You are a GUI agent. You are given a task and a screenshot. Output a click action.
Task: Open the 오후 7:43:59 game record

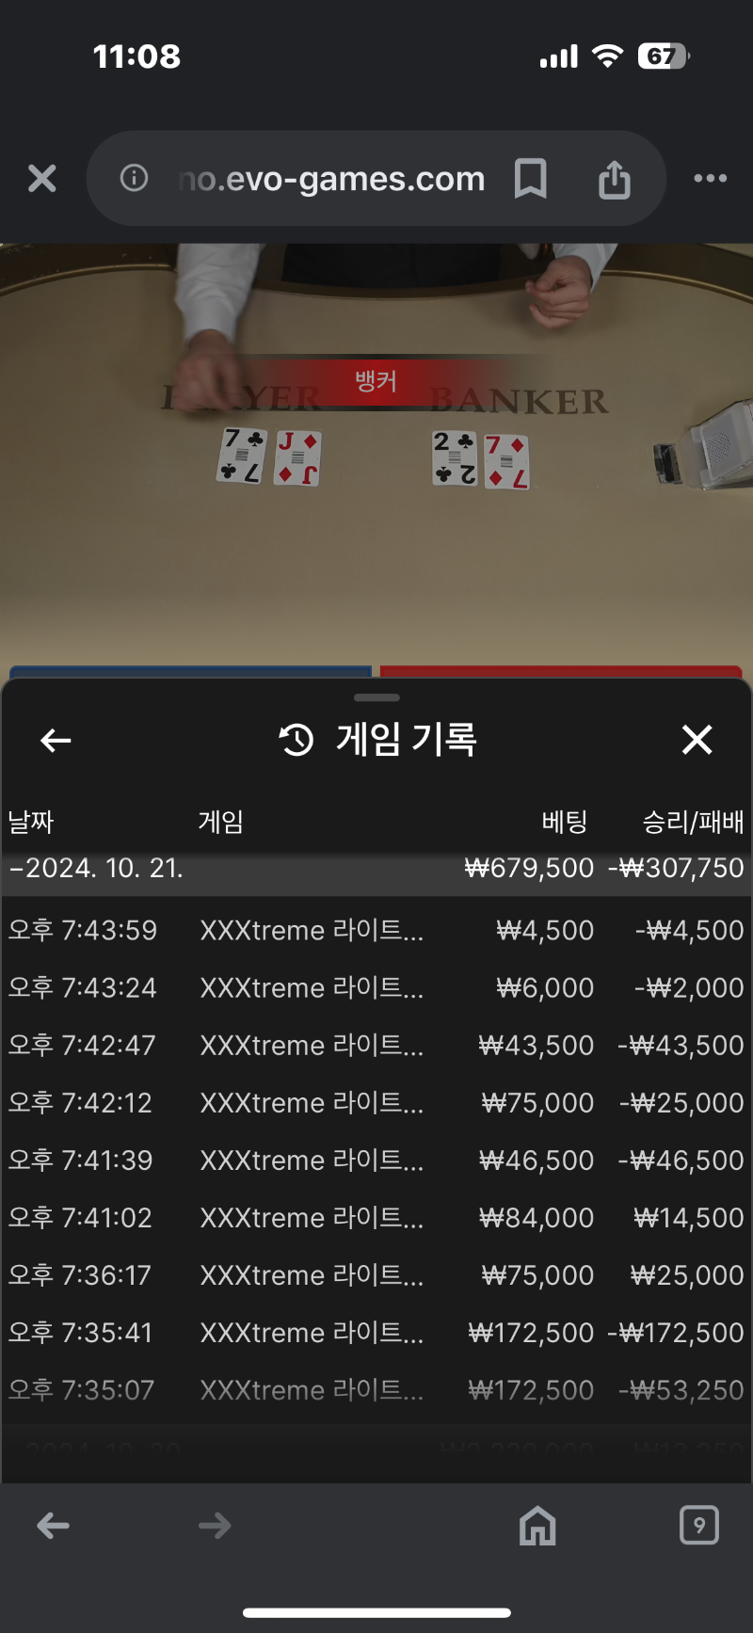coord(376,930)
